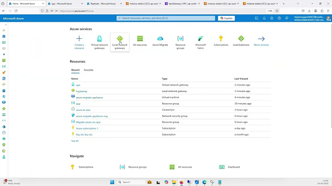Viewport: 332px width, 186px height.
Task: Open the vpn virtual network gateway resource
Action: [x=78, y=85]
